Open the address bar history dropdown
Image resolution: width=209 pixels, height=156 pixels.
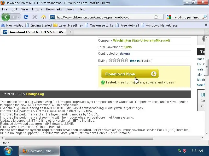(161, 17)
